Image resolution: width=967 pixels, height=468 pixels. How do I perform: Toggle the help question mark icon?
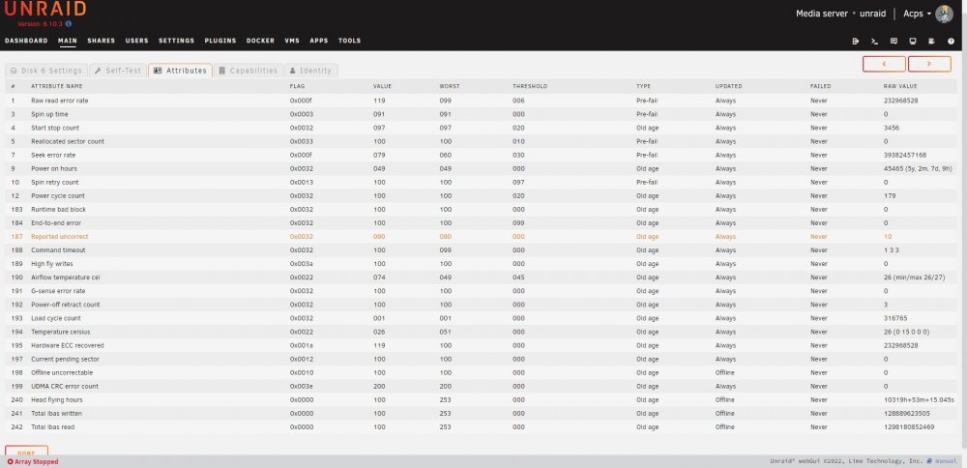click(x=951, y=42)
